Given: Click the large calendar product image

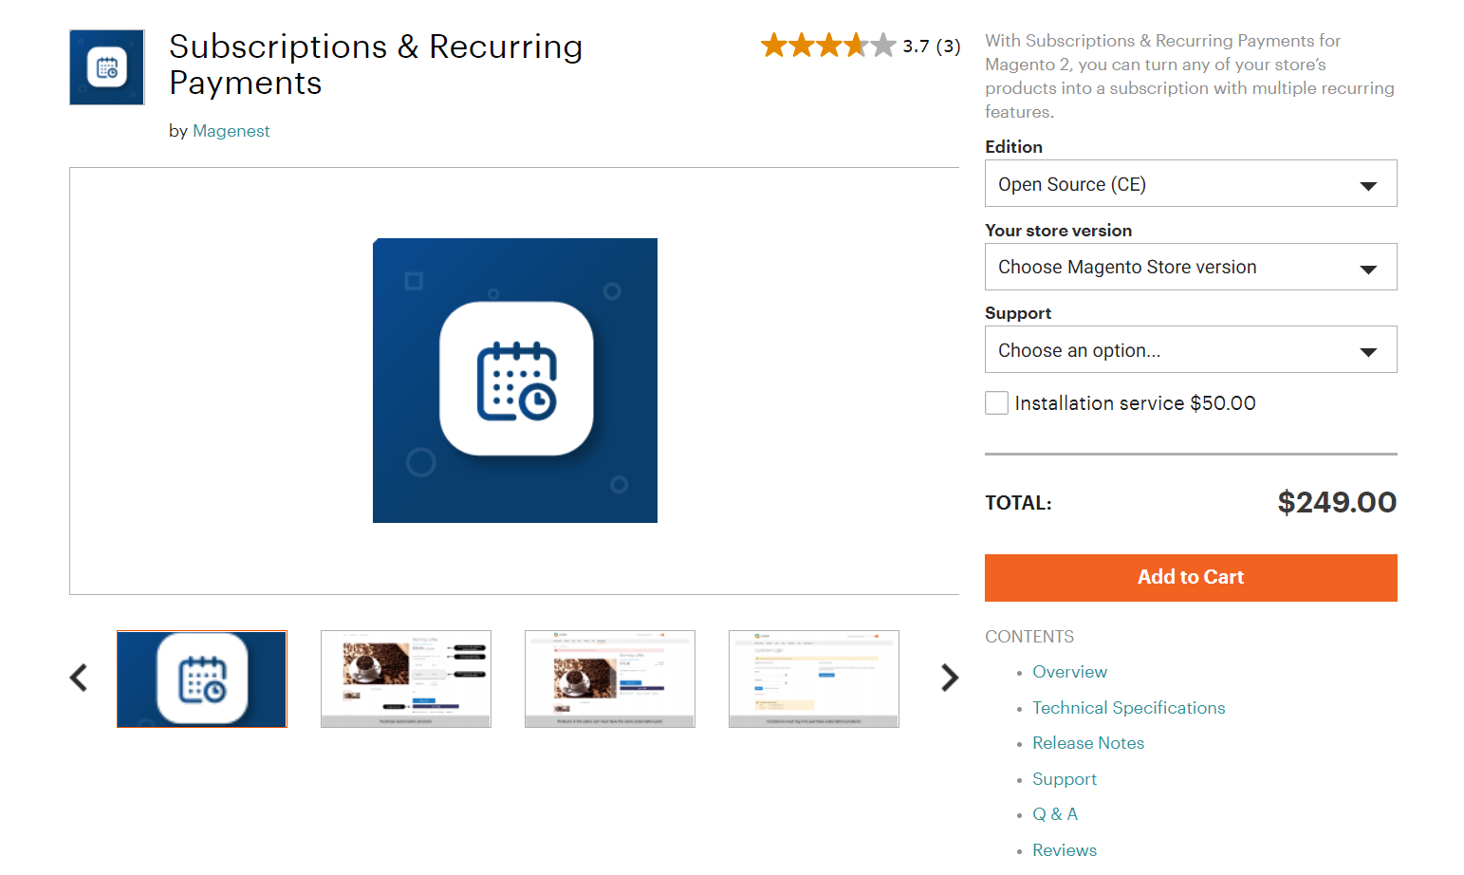Looking at the screenshot, I should (x=514, y=381).
